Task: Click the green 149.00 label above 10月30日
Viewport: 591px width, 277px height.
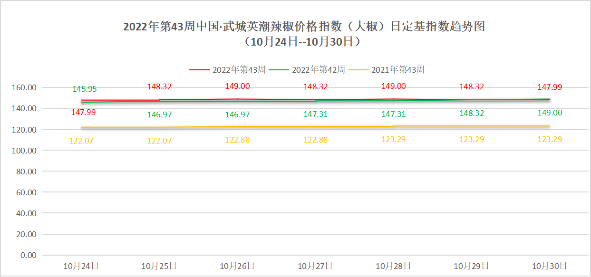Action: [x=550, y=113]
